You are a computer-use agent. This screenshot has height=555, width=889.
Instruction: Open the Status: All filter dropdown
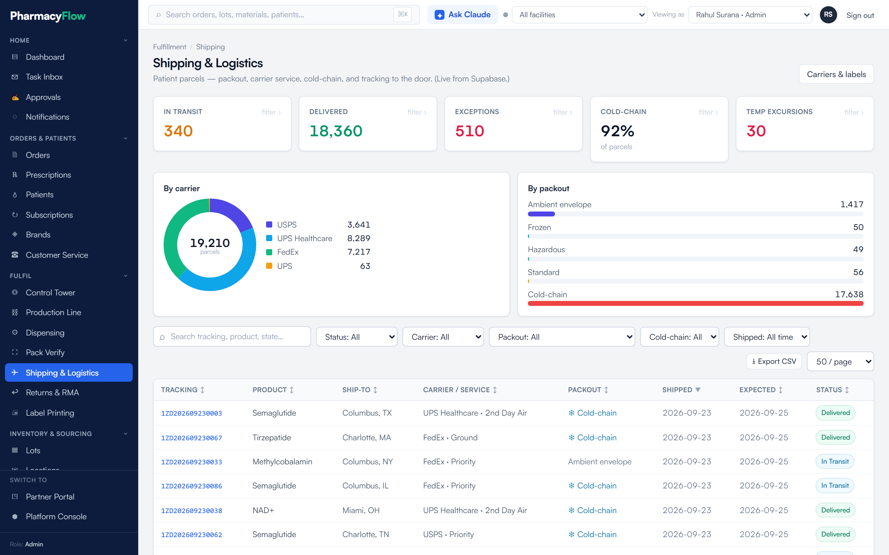coord(356,337)
